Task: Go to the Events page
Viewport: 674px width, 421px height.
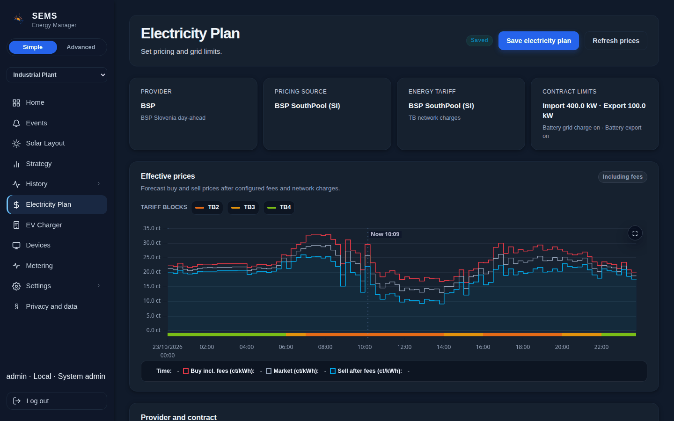Action: click(x=57, y=123)
